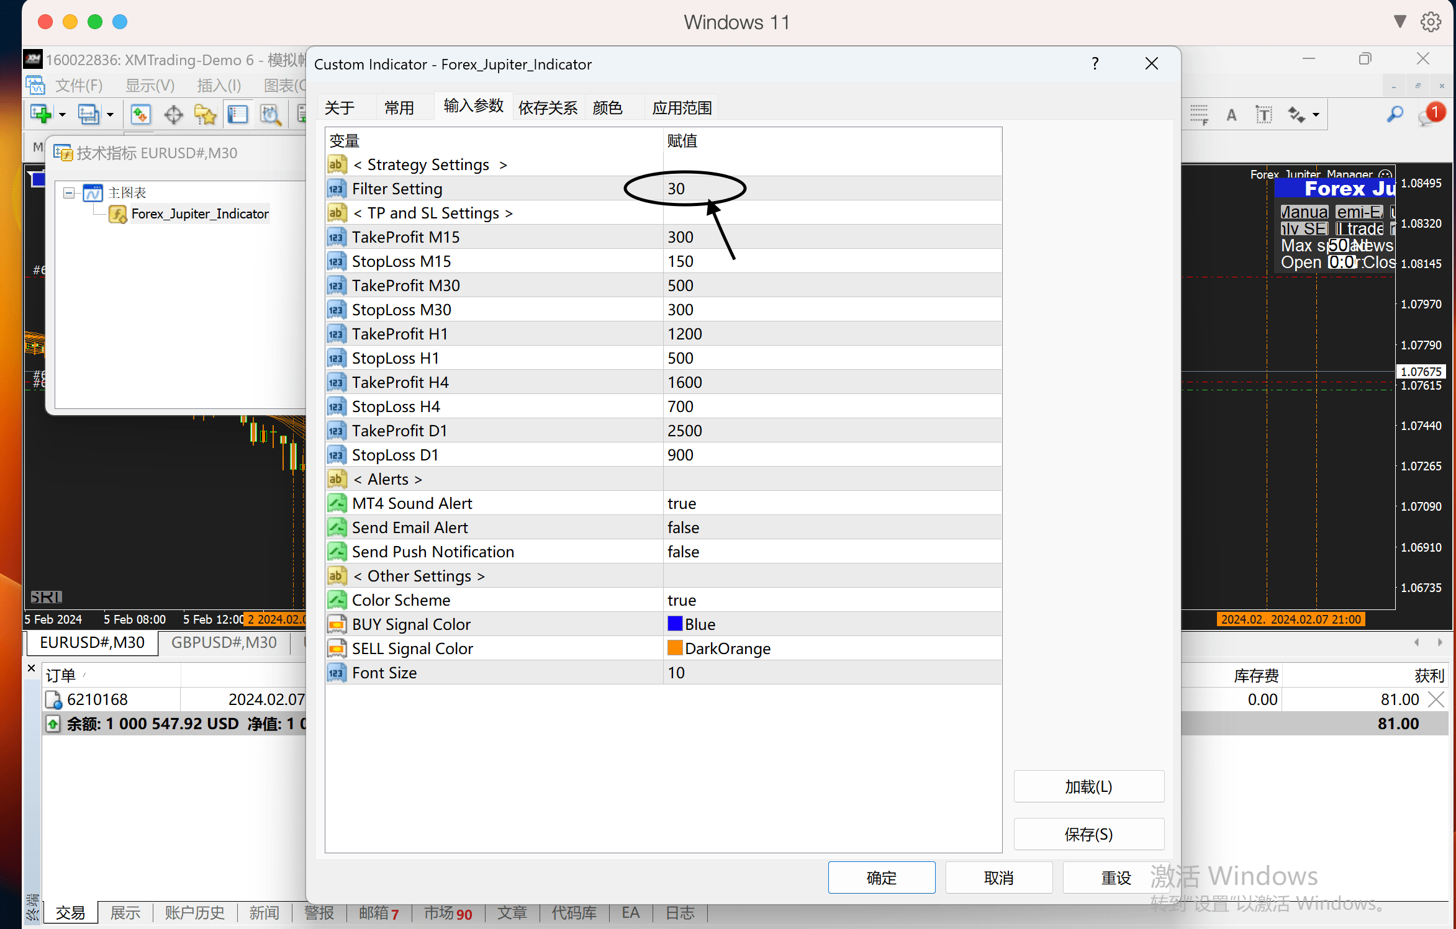The height and width of the screenshot is (929, 1456).
Task: Click the new order plus toolbar icon
Action: coord(41,114)
